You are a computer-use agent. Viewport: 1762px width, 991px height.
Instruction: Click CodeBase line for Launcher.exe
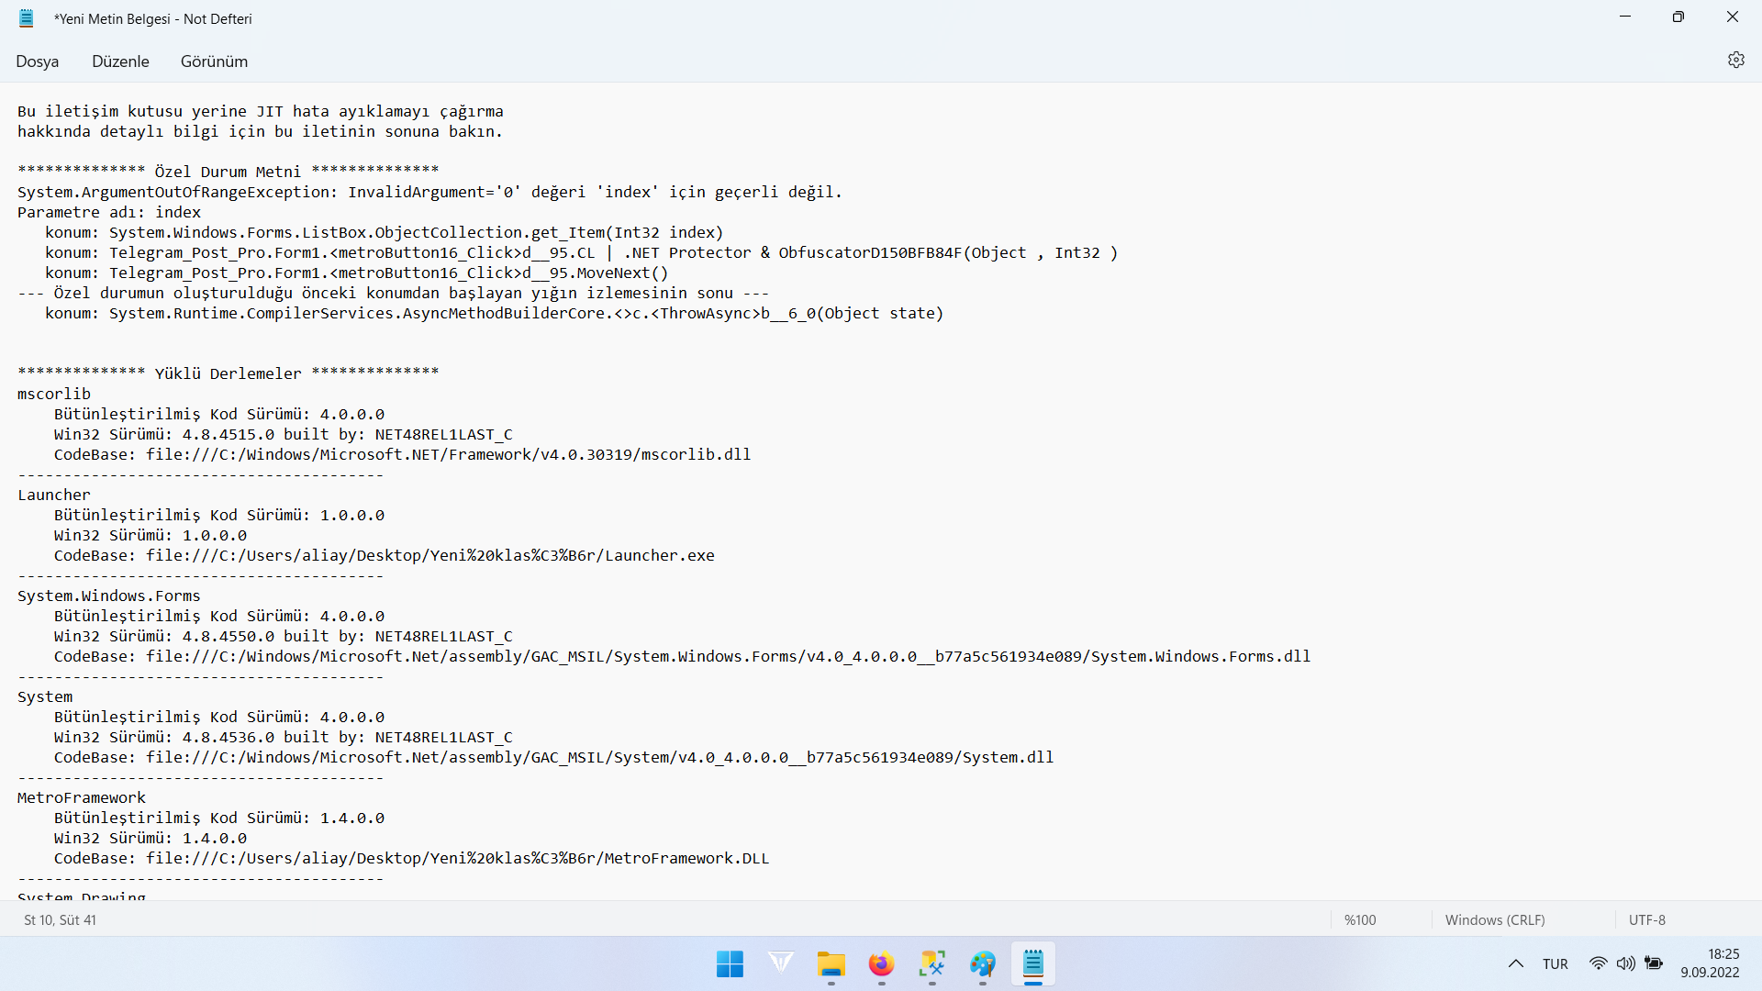click(384, 555)
